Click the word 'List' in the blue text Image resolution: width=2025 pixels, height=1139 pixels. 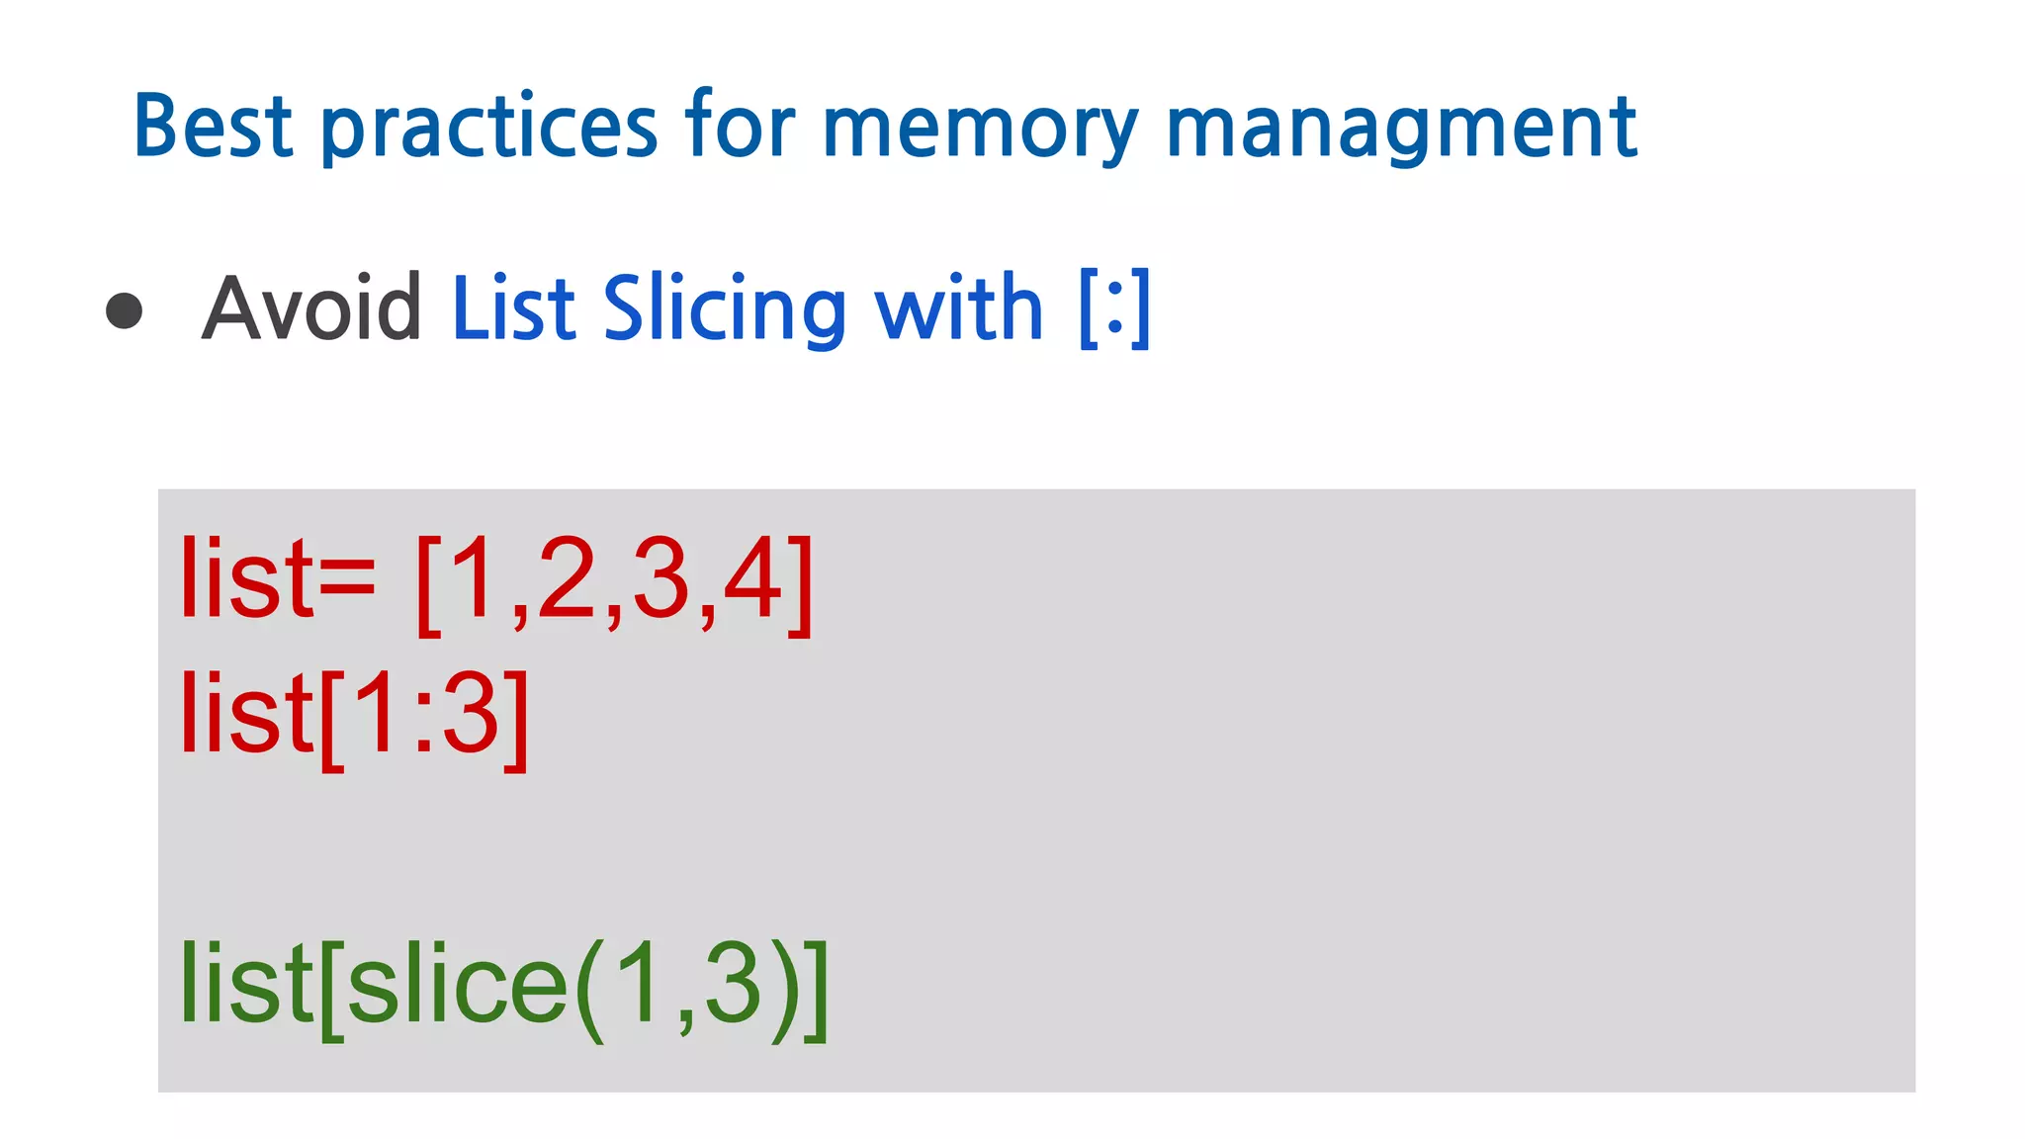[x=514, y=308]
